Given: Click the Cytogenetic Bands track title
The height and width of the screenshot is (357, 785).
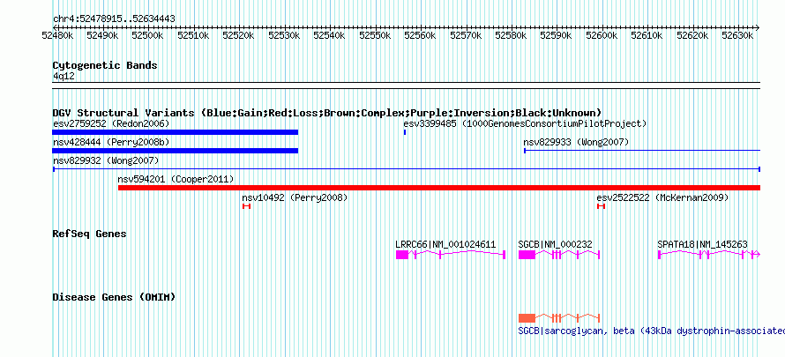Looking at the screenshot, I should click(x=105, y=65).
